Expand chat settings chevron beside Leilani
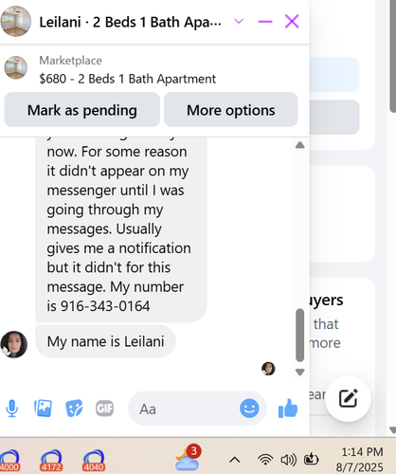The width and height of the screenshot is (396, 474). [239, 21]
